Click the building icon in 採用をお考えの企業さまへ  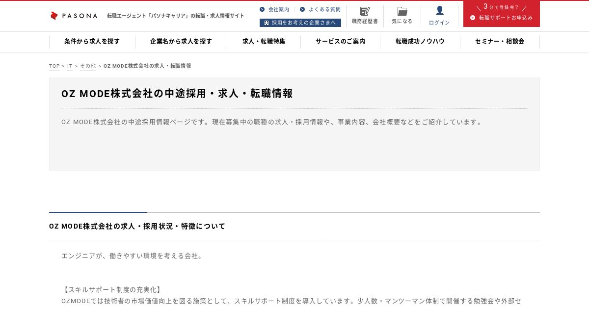pos(267,23)
